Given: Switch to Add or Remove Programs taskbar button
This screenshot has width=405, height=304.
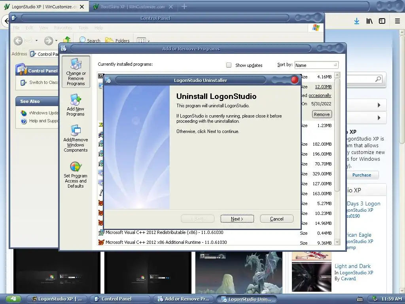Looking at the screenshot, I should [x=184, y=299].
